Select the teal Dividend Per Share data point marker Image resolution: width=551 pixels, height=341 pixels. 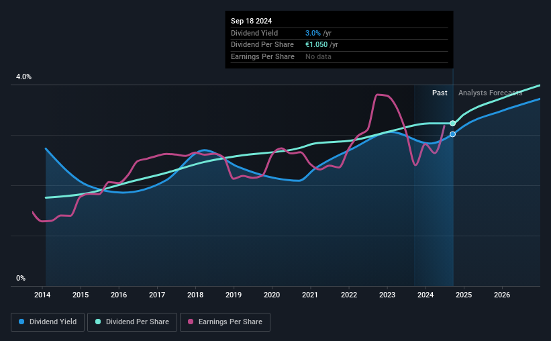tap(452, 124)
